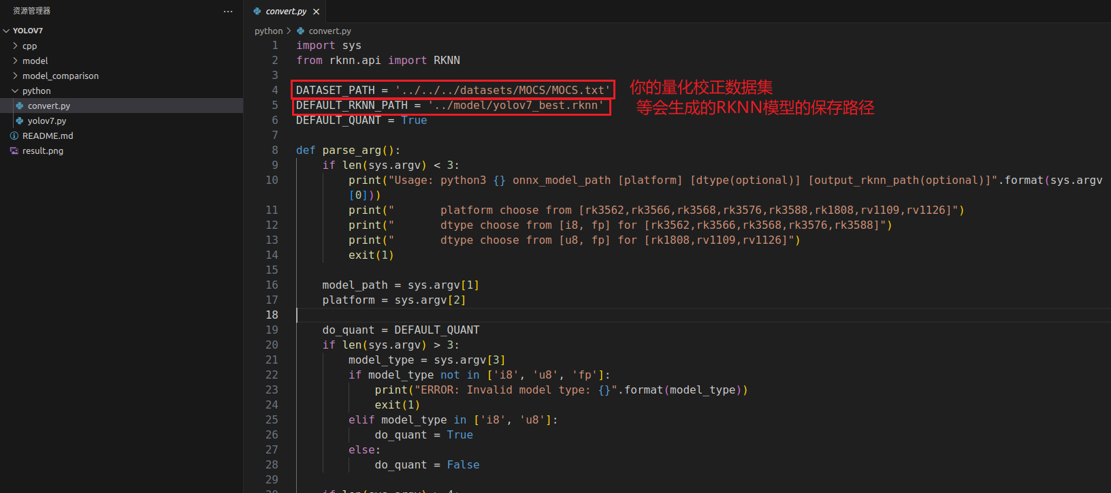Collapse the python folder chevron
The height and width of the screenshot is (493, 1111).
tap(16, 91)
